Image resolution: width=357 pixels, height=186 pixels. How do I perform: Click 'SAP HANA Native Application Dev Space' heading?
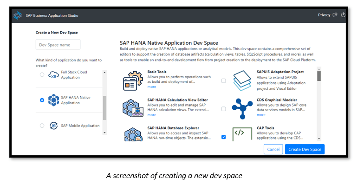coord(169,43)
